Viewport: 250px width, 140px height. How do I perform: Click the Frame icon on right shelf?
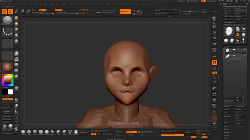(x=214, y=82)
